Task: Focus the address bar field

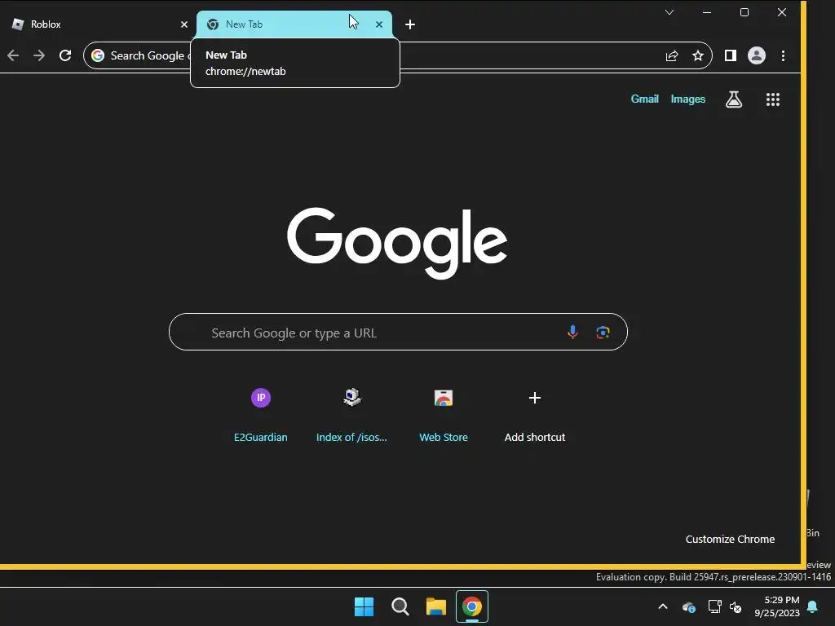Action: pyautogui.click(x=397, y=55)
